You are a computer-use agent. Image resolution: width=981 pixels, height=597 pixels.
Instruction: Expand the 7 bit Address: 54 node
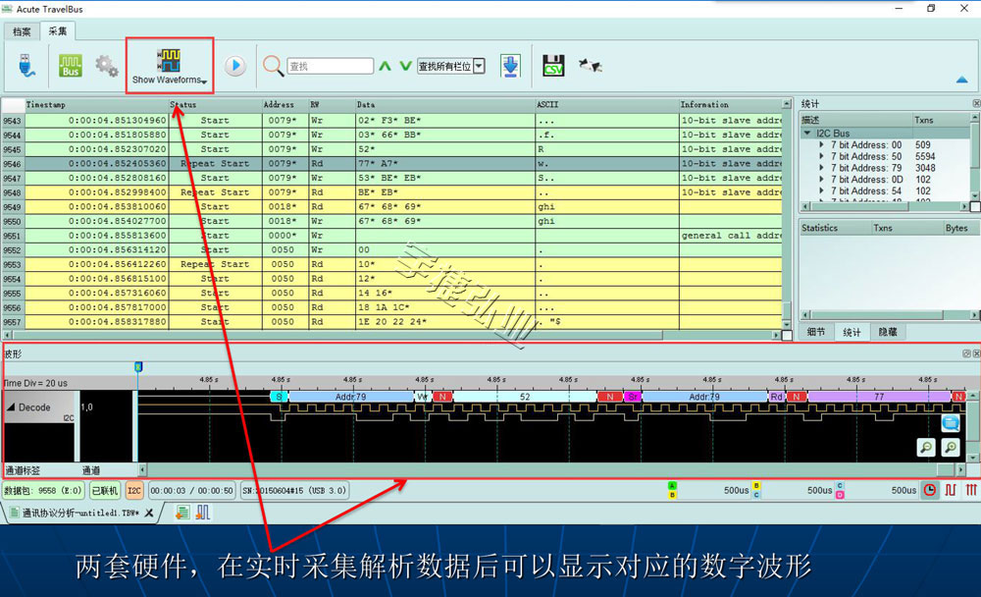(x=821, y=191)
